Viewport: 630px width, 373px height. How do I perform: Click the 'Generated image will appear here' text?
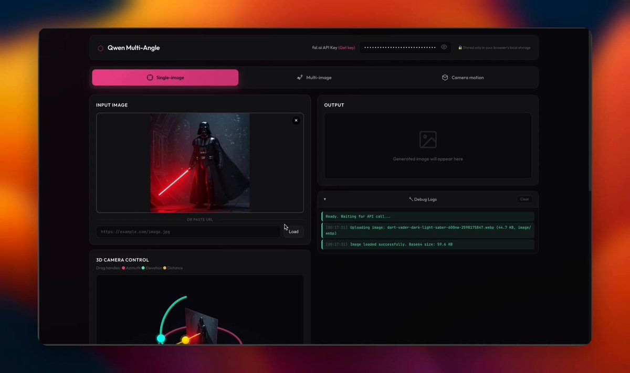click(x=428, y=159)
